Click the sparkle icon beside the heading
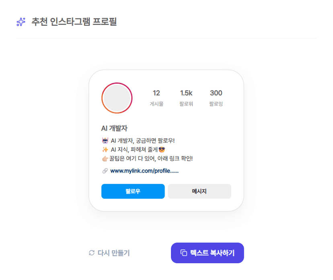The height and width of the screenshot is (280, 333). coord(21,22)
